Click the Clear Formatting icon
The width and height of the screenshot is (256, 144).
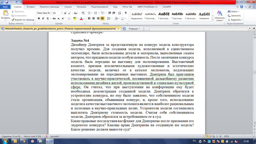[83, 13]
